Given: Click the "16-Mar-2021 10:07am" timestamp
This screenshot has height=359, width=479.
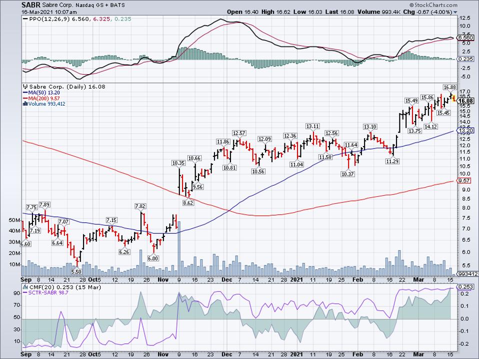Looking at the screenshot, I should [x=49, y=12].
